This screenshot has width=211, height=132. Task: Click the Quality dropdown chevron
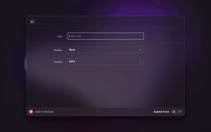click(x=140, y=50)
